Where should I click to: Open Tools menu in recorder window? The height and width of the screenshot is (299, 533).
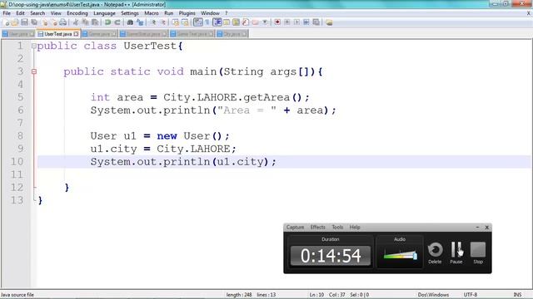337,227
